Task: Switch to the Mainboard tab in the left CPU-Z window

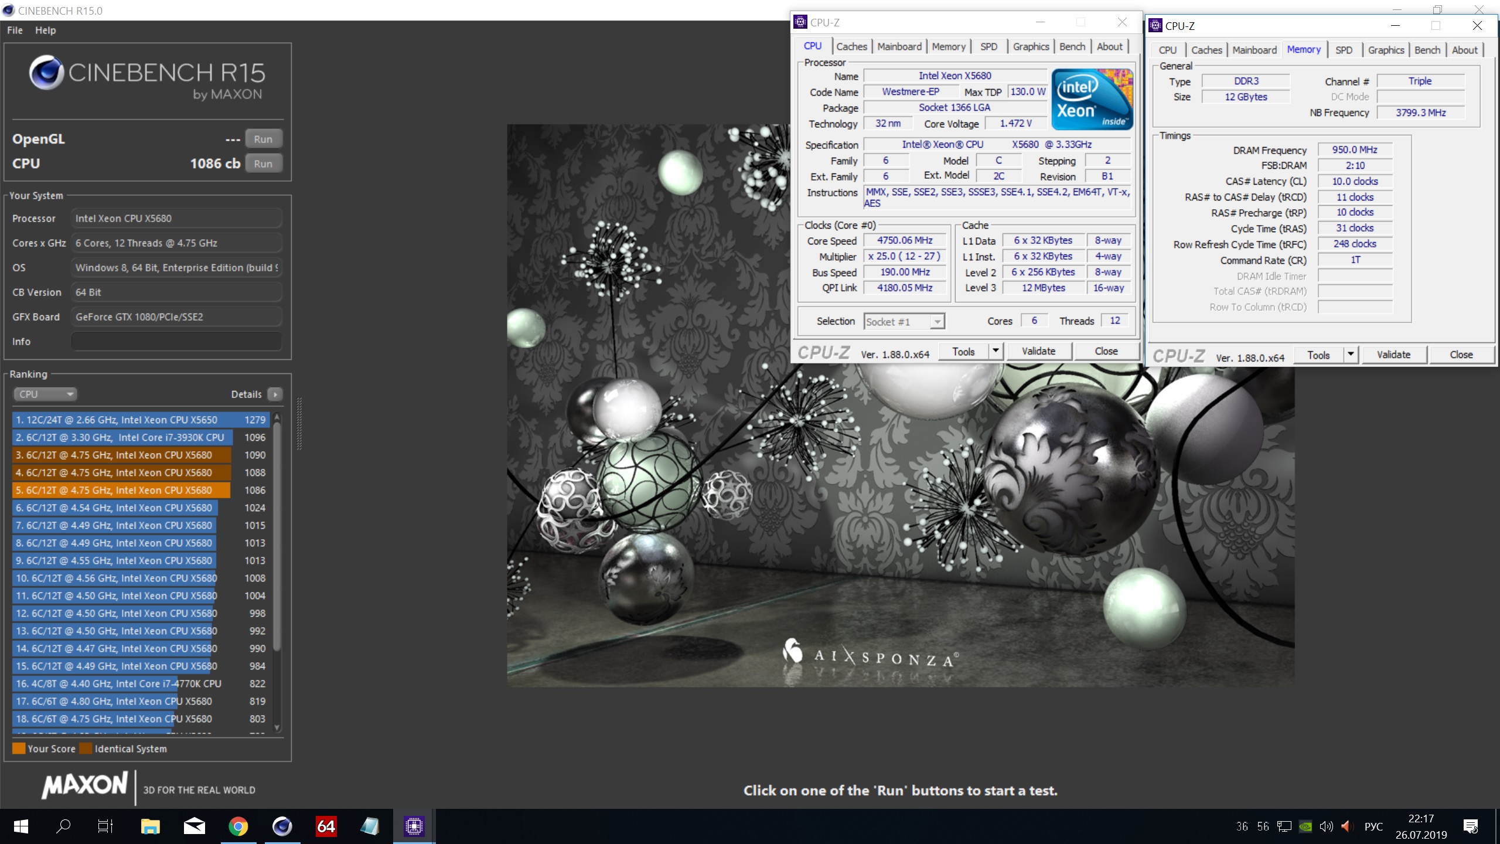Action: click(899, 46)
